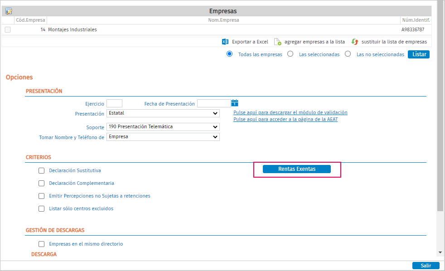Toggle Emitir Percepciones no Sujetas a retenciones
445x271 pixels.
point(42,196)
